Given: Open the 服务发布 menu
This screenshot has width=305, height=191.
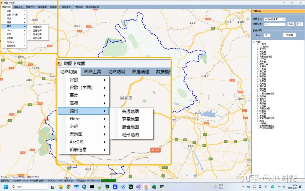Looking at the screenshot, I should [x=66, y=6].
